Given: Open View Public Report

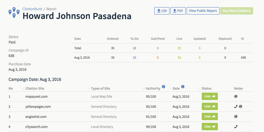Looking at the screenshot, I should tap(203, 11).
